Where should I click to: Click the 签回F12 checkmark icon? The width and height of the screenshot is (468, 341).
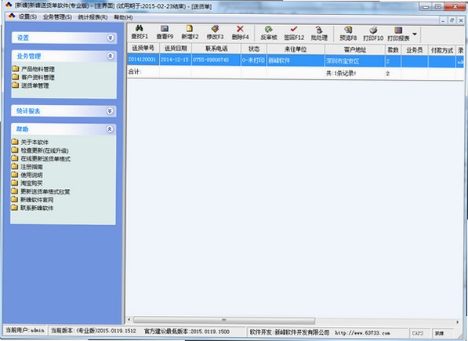(x=294, y=29)
